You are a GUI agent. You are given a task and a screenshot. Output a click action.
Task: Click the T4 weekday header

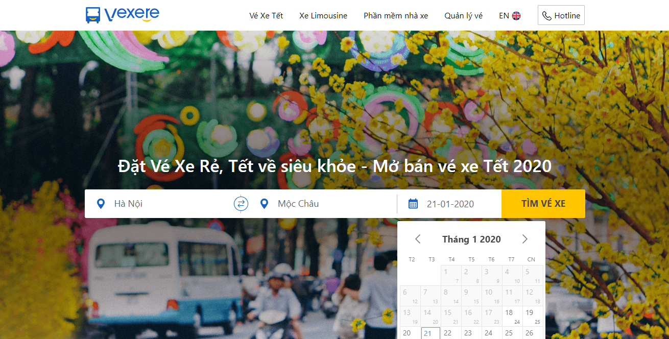click(451, 259)
